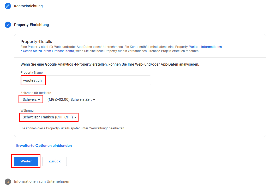Viewport: 270px width, 190px height.
Task: Select the Property-Einrichtung step heading
Action: point(31,25)
